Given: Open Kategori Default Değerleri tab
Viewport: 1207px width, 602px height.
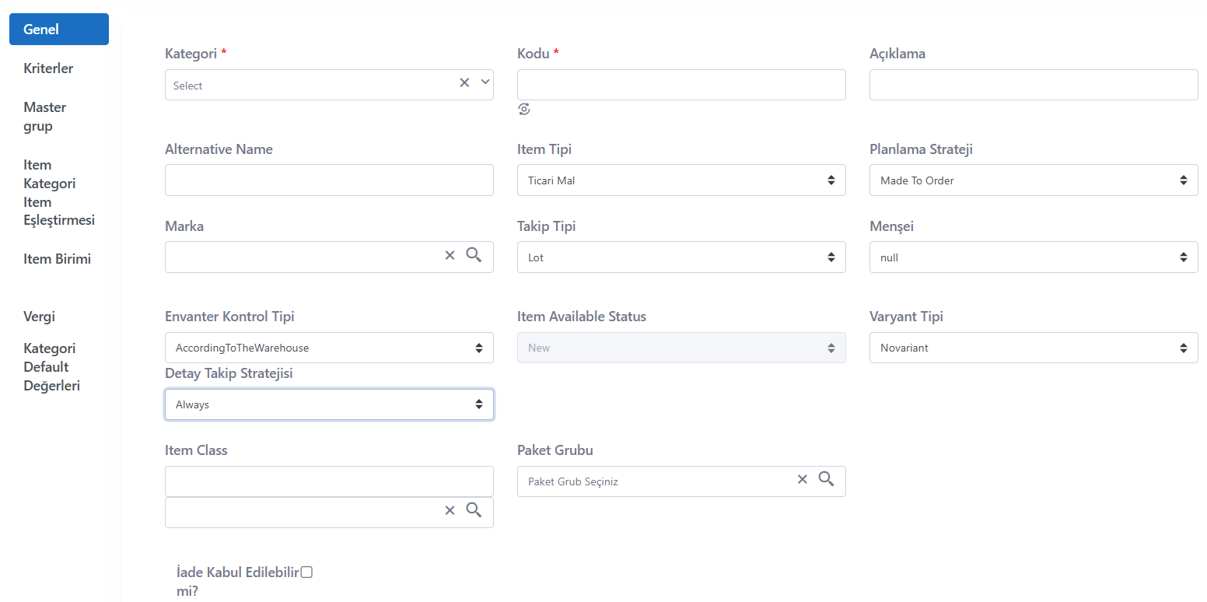Looking at the screenshot, I should pos(52,367).
